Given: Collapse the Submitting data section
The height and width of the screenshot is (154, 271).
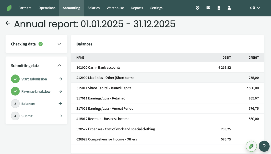Looking at the screenshot, I should (59, 65).
